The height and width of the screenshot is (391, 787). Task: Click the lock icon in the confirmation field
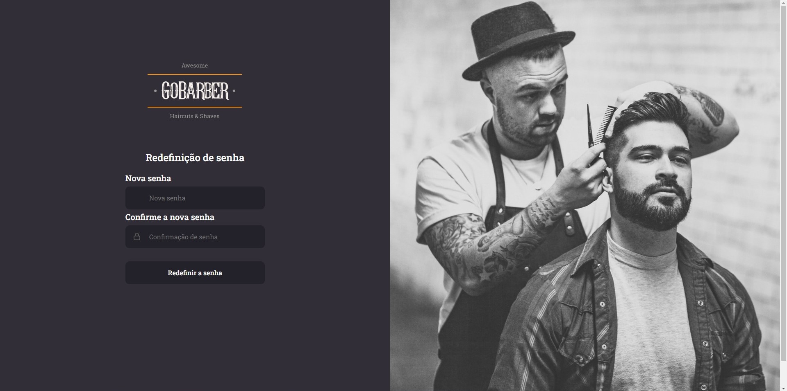tap(137, 237)
